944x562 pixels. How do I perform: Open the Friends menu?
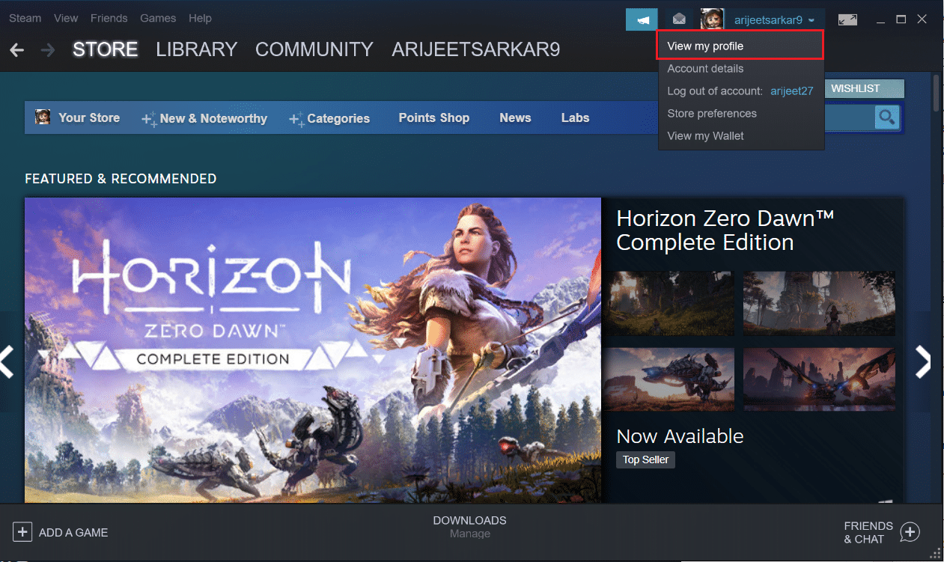coord(109,18)
